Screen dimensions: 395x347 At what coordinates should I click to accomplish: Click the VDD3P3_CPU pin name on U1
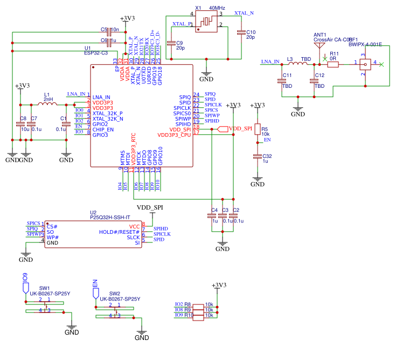click(x=174, y=135)
